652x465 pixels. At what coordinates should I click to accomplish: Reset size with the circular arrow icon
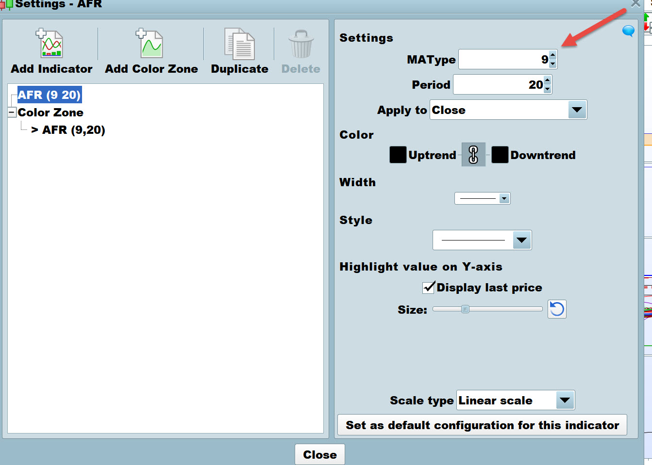[x=557, y=309]
